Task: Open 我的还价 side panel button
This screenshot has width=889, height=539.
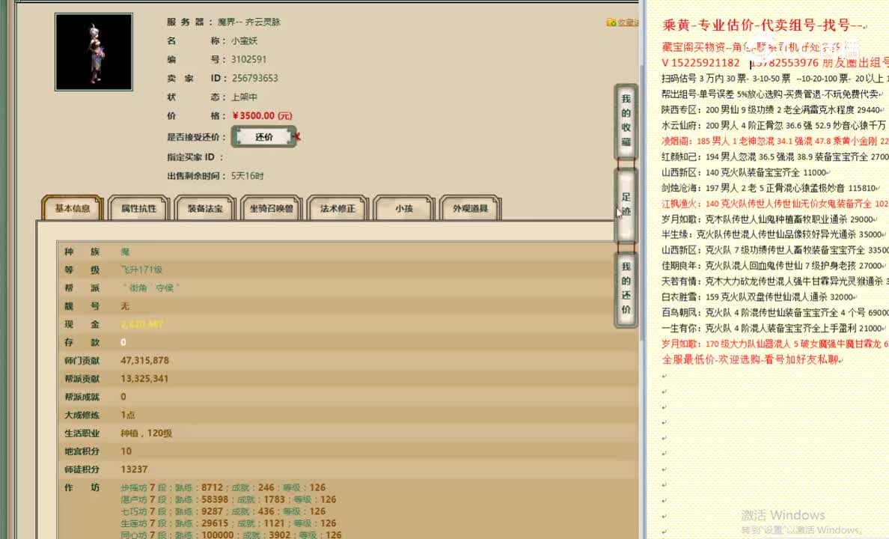Action: 626,288
